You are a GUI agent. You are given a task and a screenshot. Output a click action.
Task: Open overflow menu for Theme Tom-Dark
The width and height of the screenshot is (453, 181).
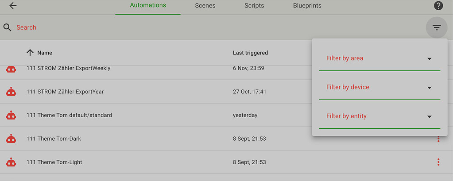(438, 139)
